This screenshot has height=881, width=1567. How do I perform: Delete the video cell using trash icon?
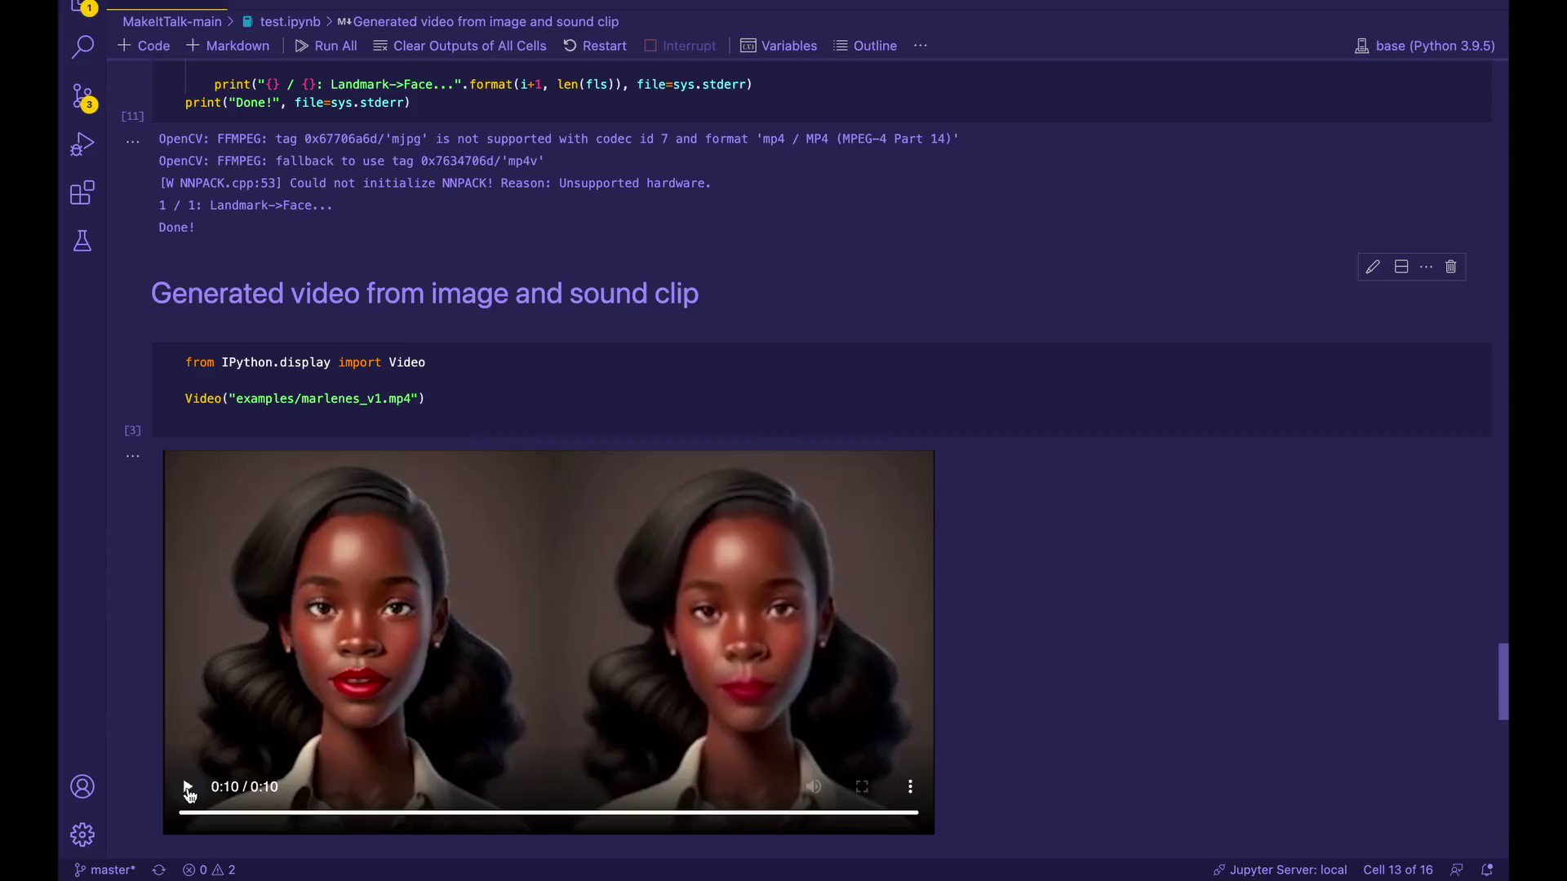(1450, 267)
